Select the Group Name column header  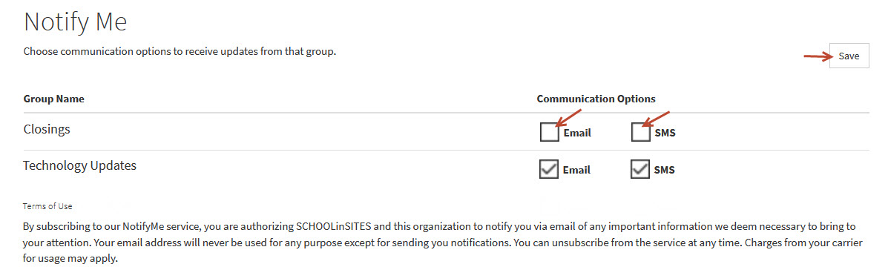click(54, 99)
